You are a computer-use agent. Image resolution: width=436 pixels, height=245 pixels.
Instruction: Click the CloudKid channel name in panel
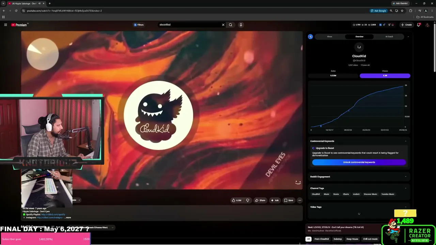point(359,56)
